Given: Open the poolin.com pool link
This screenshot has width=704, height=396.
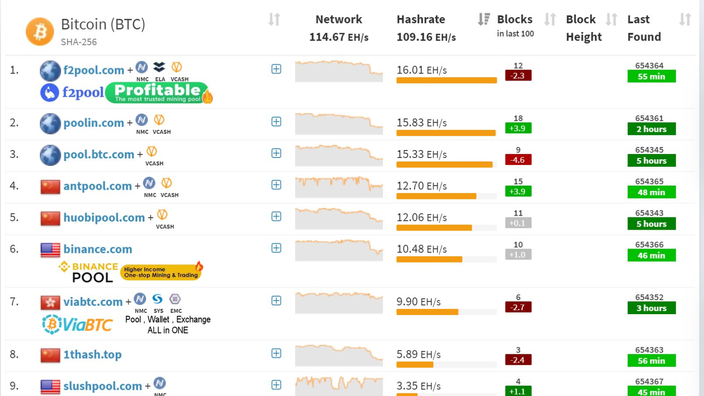Looking at the screenshot, I should [94, 123].
